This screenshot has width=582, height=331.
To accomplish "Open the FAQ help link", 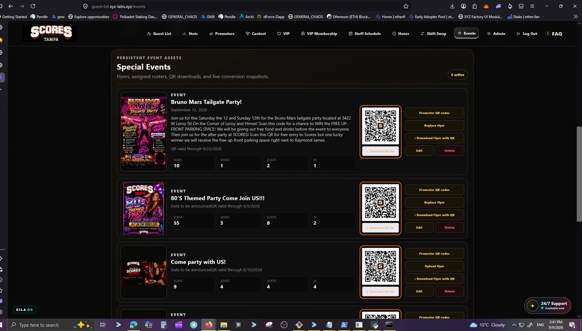I will click(554, 33).
